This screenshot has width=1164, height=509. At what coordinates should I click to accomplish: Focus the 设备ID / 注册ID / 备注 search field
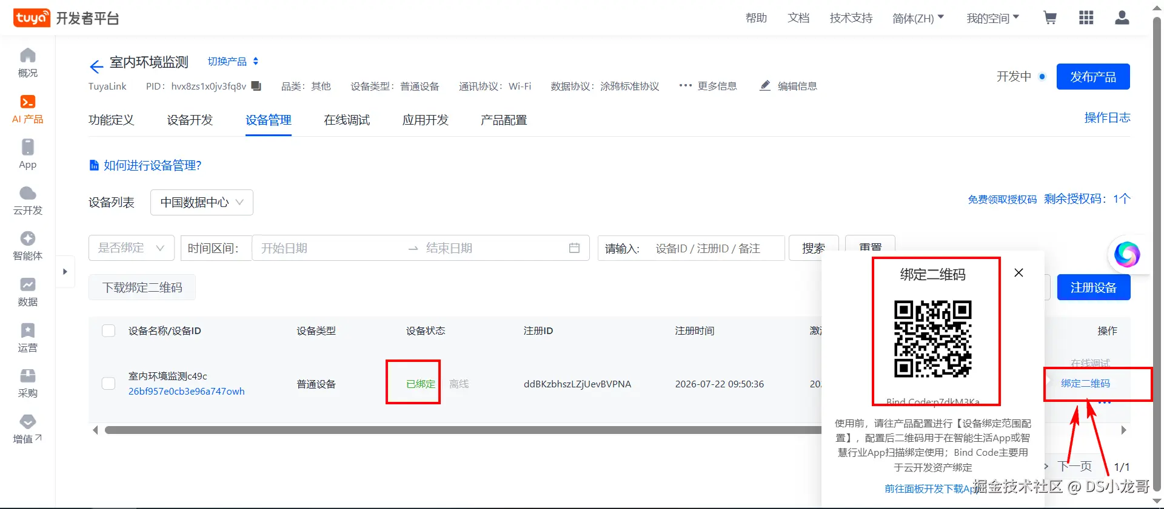(717, 248)
